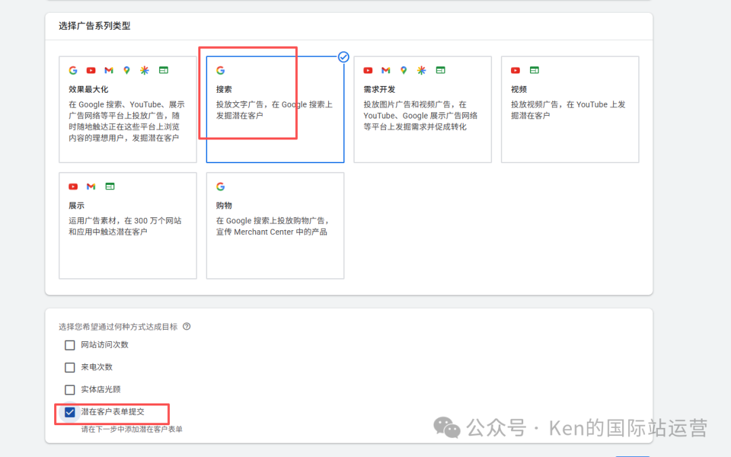Click the YouTube icon in 展示 card

coord(73,187)
